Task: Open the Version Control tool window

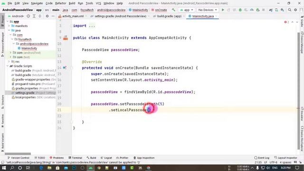Action: (19, 158)
